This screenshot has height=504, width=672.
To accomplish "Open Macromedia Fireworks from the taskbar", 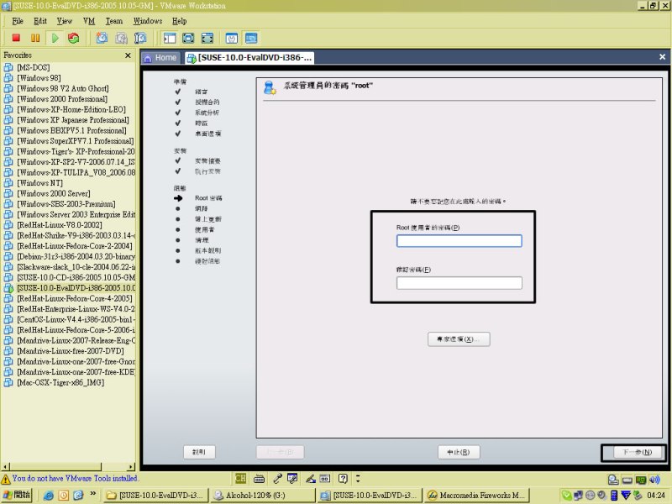I will coord(477,495).
